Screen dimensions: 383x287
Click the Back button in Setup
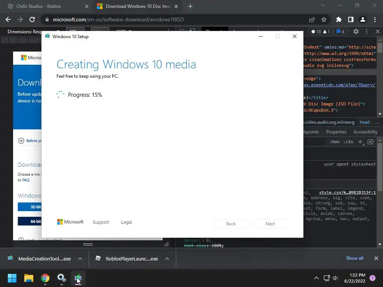coord(231,224)
